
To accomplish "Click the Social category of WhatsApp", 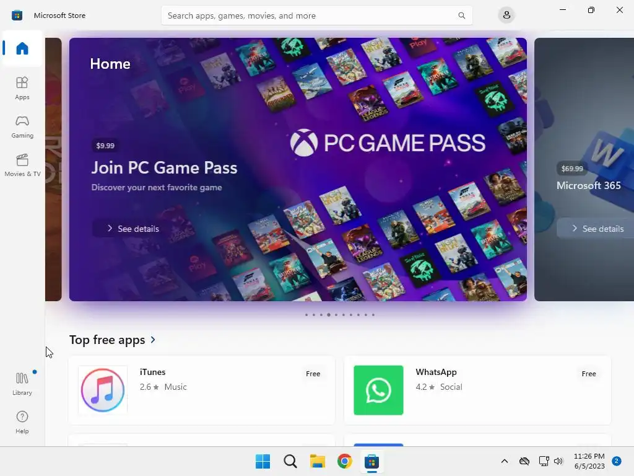I will coord(451,387).
